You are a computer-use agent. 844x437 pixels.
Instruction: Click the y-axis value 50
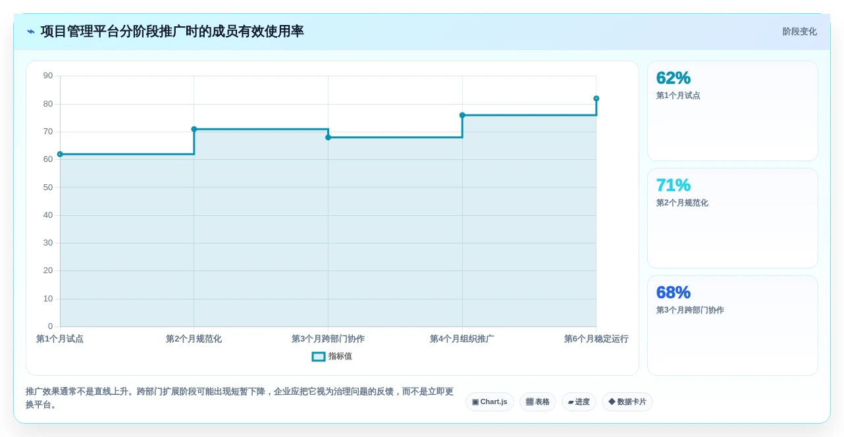coord(48,188)
